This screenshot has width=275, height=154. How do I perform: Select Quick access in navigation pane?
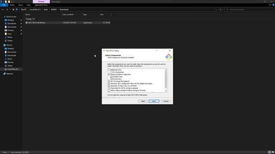(11, 17)
